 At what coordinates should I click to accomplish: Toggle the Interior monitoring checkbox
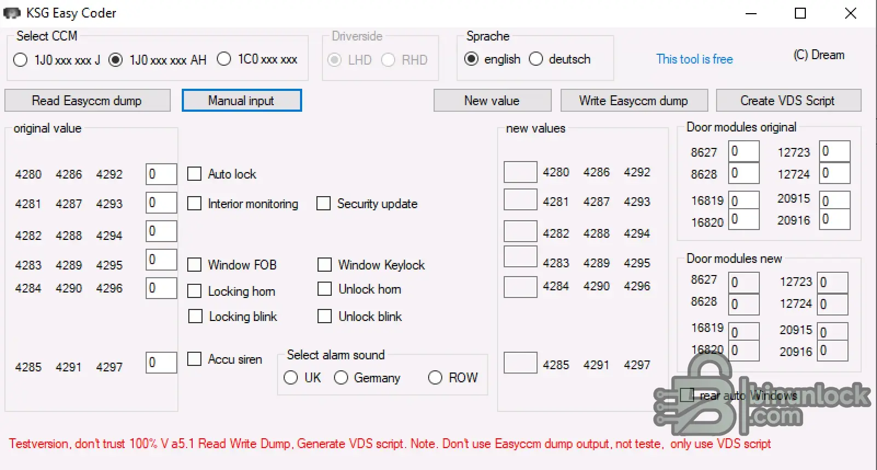pos(194,203)
